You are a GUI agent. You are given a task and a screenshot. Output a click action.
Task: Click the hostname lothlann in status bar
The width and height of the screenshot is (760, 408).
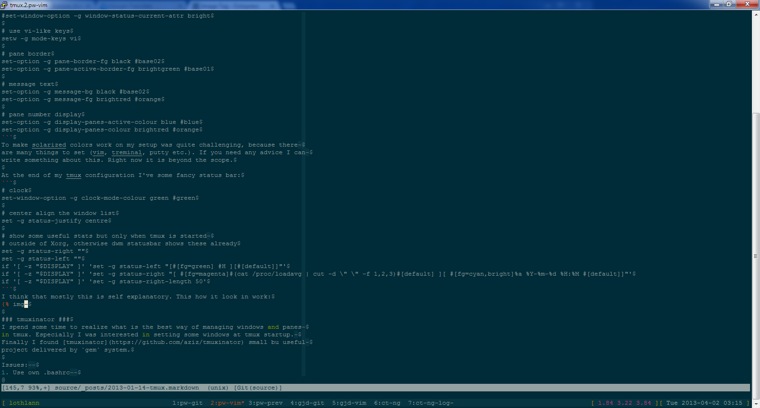point(24,403)
